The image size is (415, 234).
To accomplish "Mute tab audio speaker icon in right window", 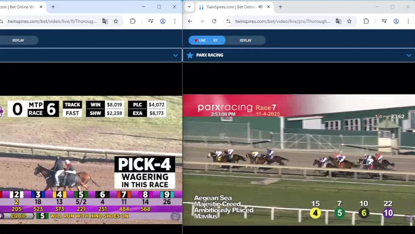I will click(x=260, y=7).
